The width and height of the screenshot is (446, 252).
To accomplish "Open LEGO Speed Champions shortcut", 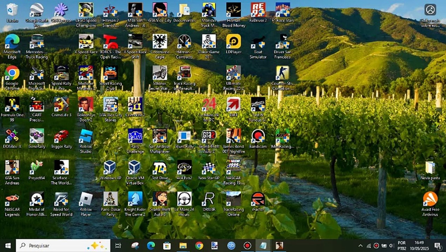I will click(86, 15).
